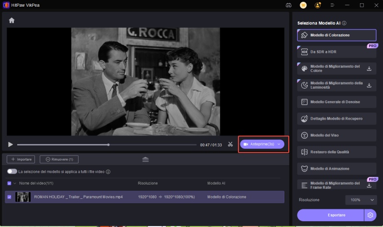Click Modello di Colorazione in the file row
Viewport: 383px width, 227px height.
tap(226, 197)
